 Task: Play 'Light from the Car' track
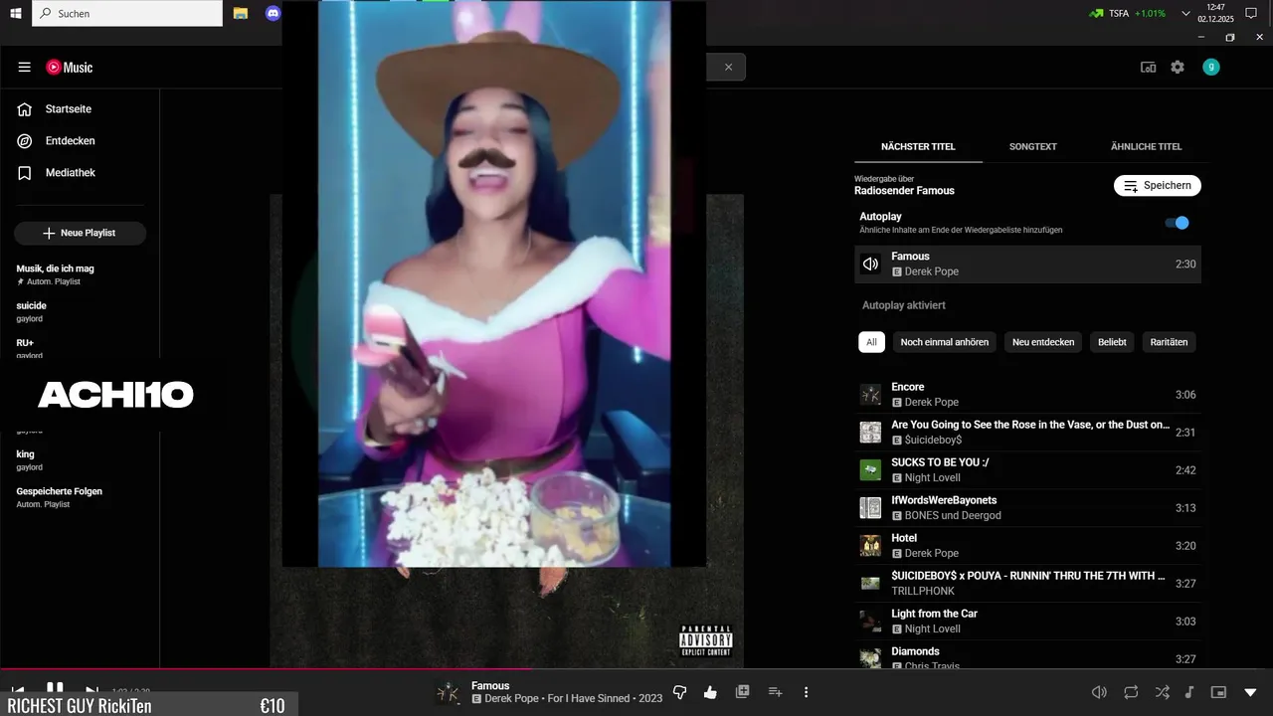click(x=1027, y=622)
